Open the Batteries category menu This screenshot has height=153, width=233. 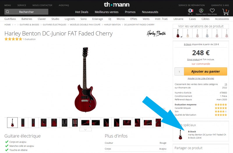pyautogui.click(x=27, y=19)
